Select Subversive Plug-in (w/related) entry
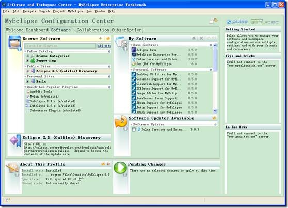 coord(55,110)
